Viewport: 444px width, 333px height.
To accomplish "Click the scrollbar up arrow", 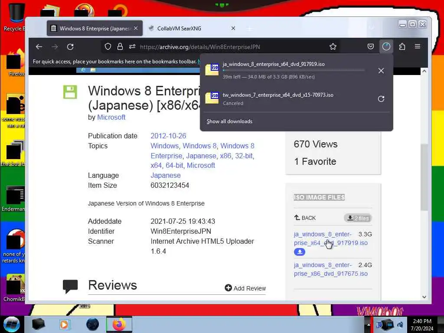I will [x=424, y=71].
